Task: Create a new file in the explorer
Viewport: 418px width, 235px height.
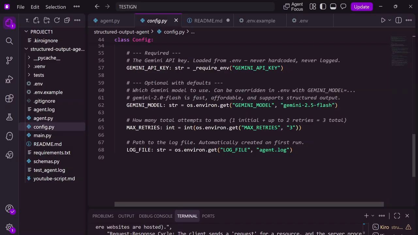Action: (x=36, y=20)
